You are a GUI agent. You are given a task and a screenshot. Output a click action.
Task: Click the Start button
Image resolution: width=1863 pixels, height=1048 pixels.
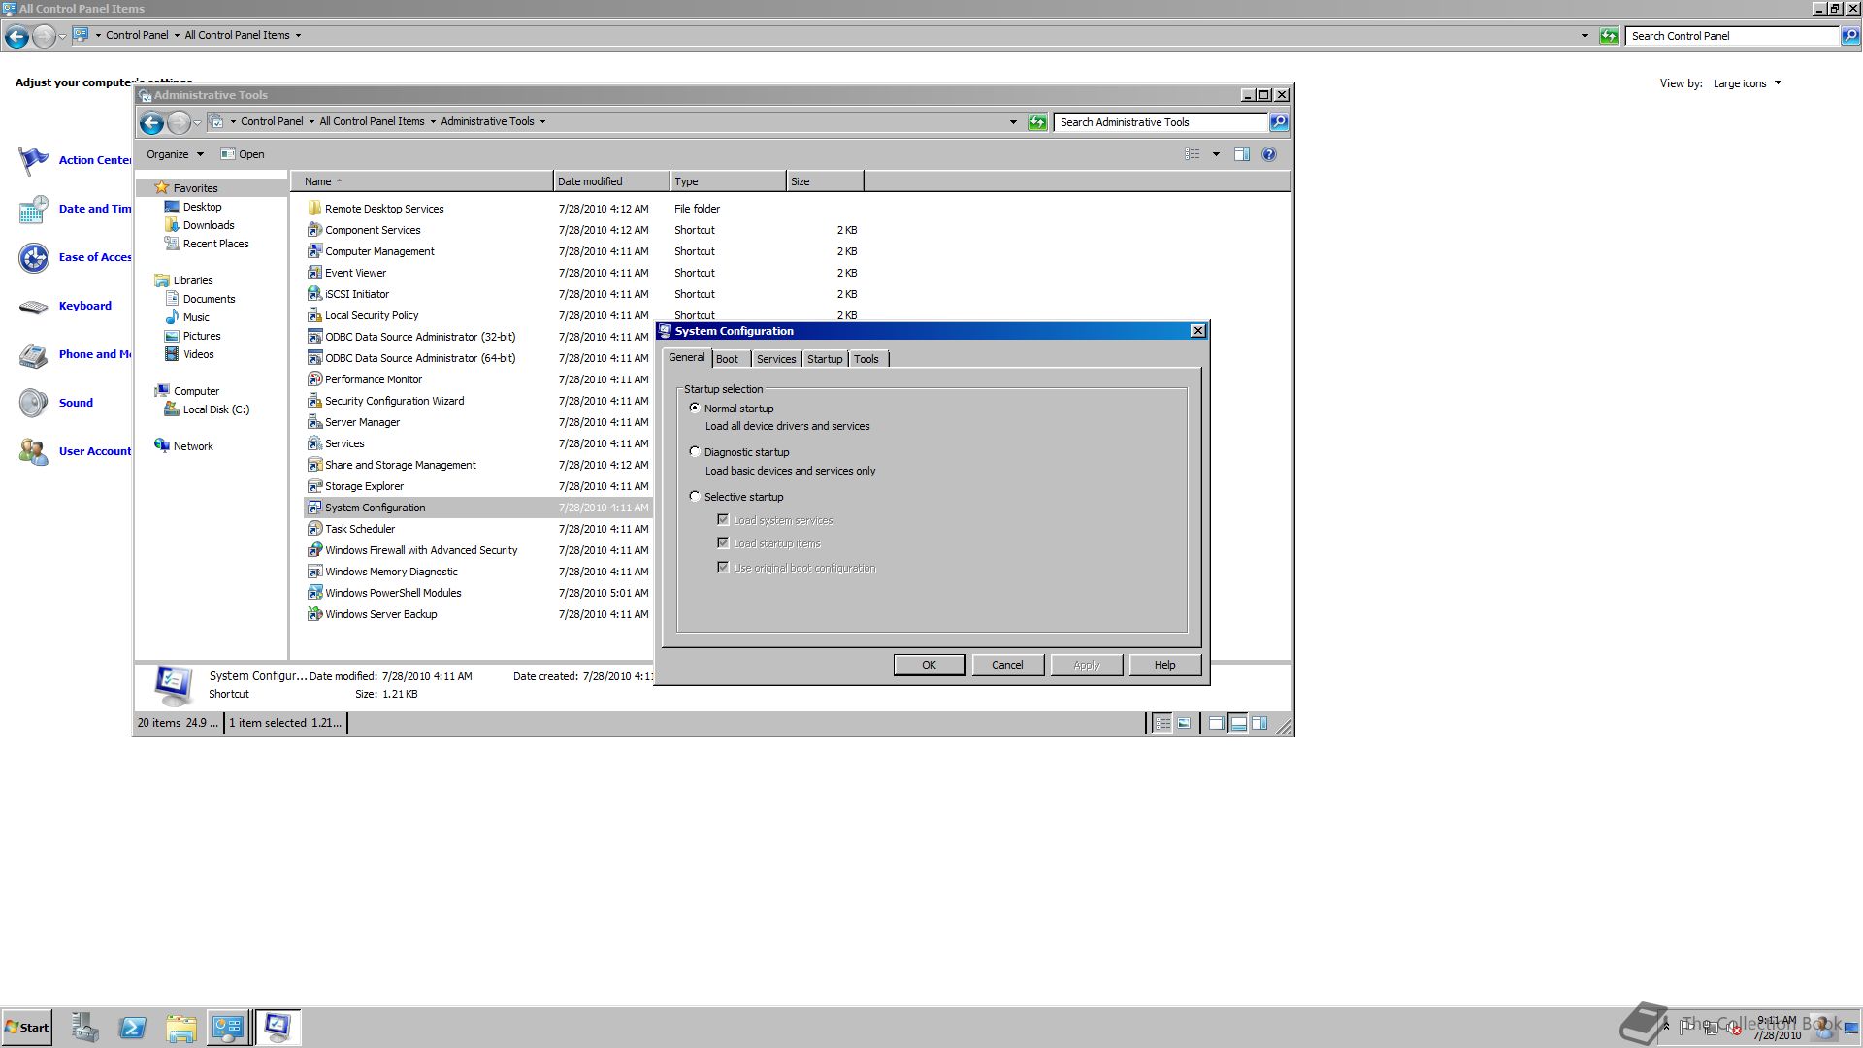coord(26,1028)
